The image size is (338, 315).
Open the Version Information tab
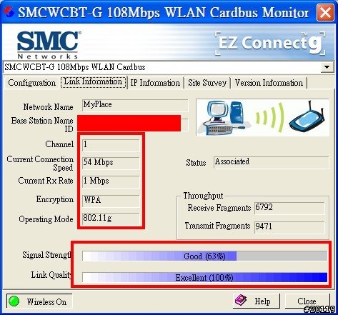tap(269, 83)
